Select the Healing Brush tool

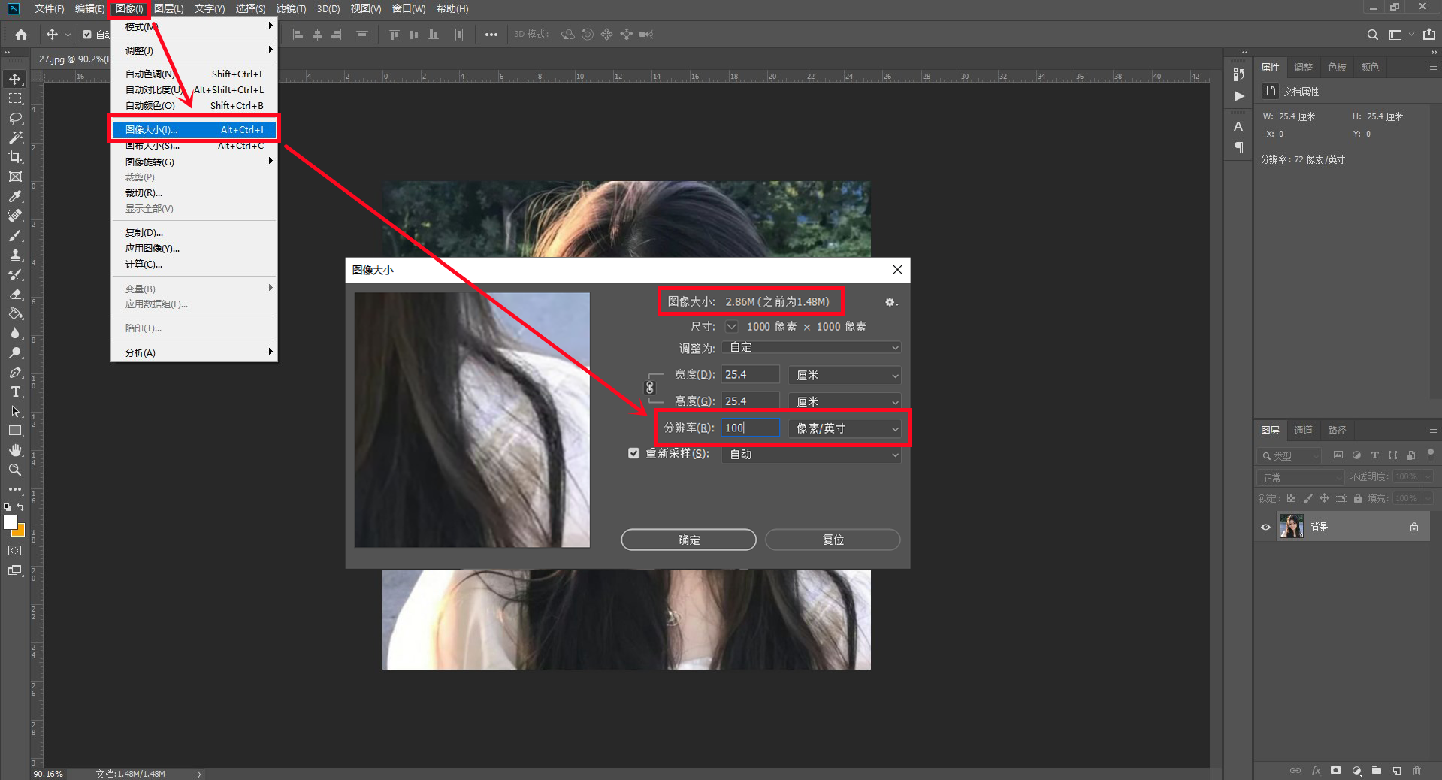click(15, 216)
